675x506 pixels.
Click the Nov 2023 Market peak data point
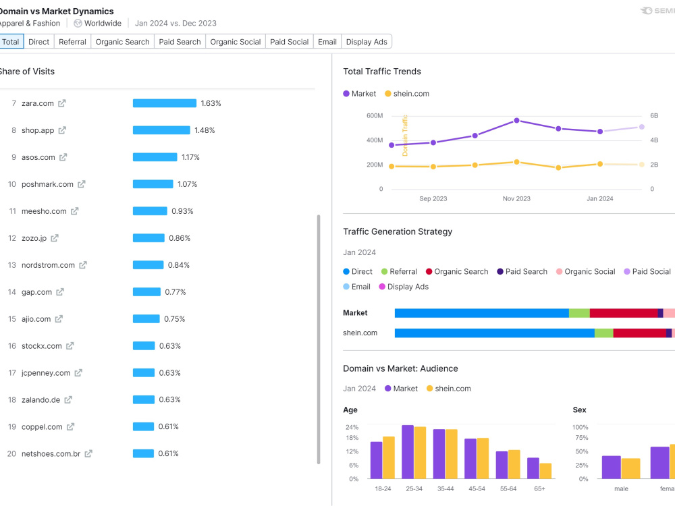(x=516, y=121)
